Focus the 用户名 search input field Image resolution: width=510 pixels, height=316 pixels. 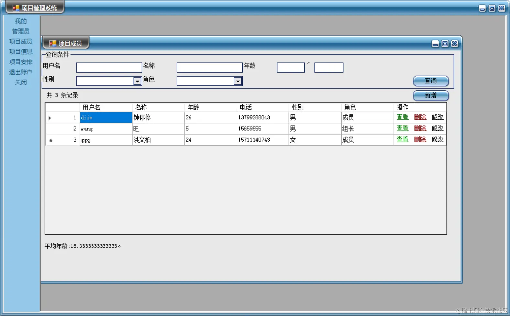109,68
